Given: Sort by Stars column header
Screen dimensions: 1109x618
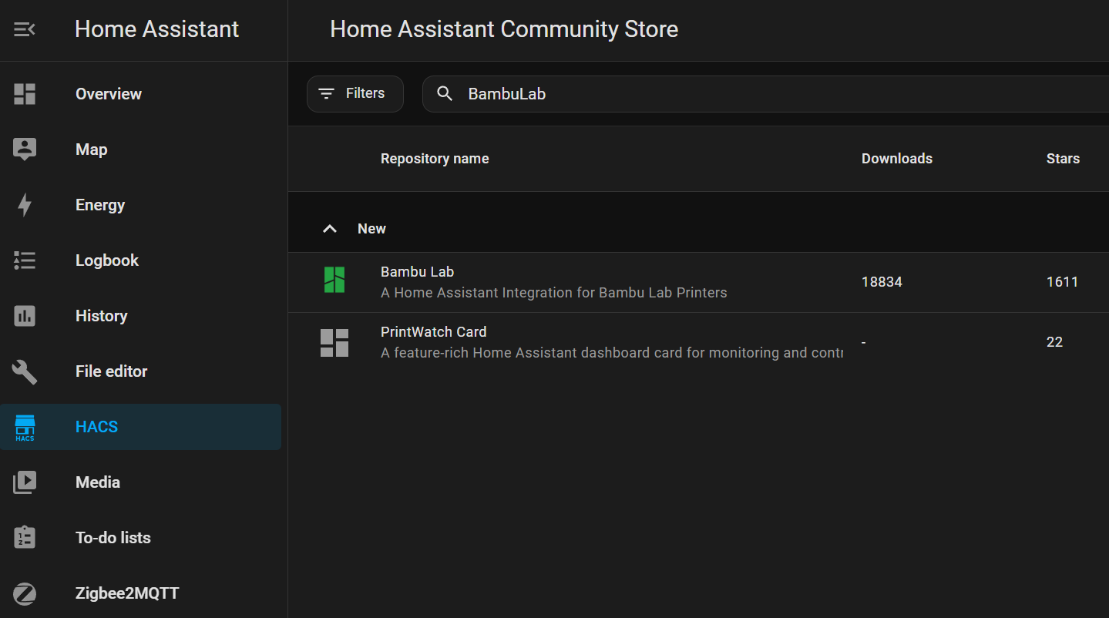Looking at the screenshot, I should click(1063, 159).
